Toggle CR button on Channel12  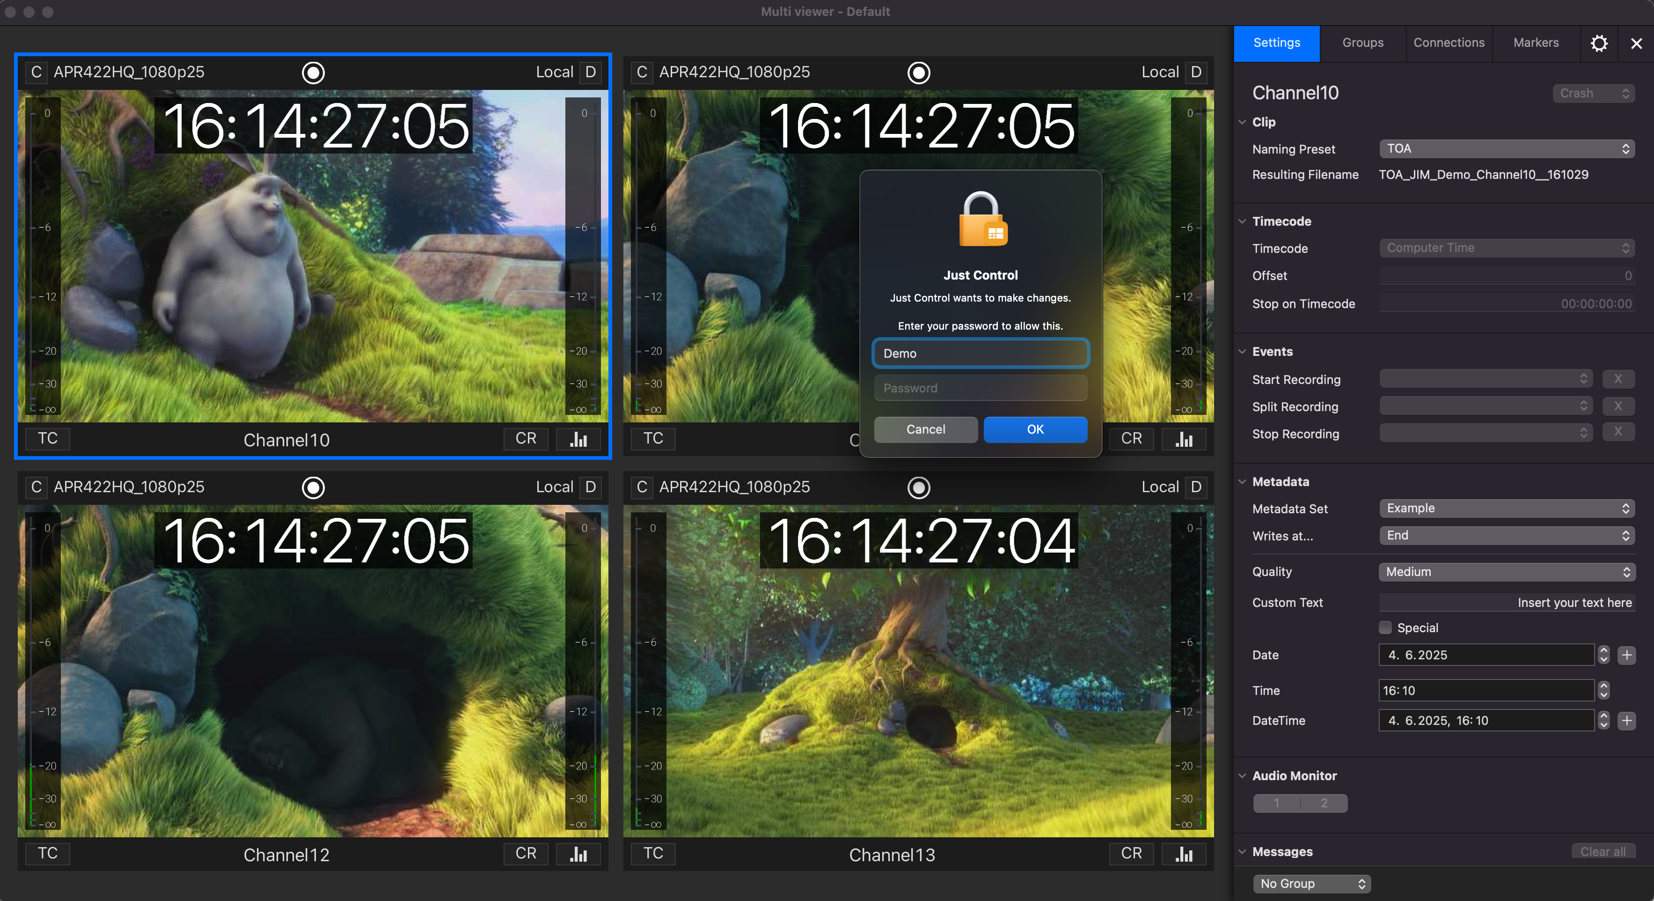pyautogui.click(x=526, y=854)
